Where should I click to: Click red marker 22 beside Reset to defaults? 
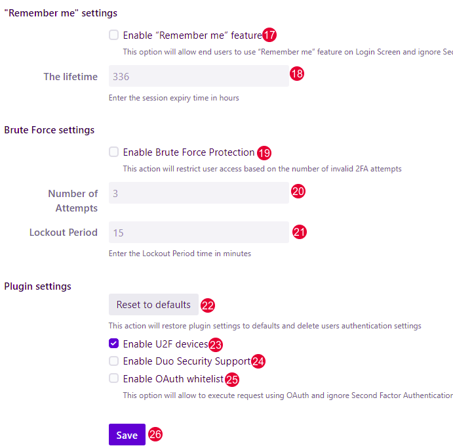[208, 305]
